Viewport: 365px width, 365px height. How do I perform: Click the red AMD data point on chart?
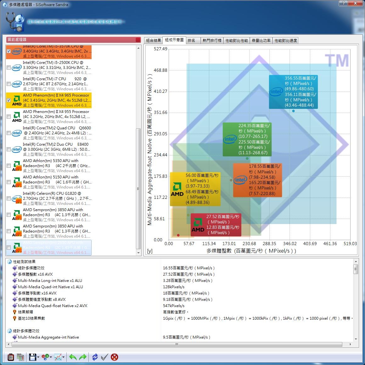[x=178, y=235]
